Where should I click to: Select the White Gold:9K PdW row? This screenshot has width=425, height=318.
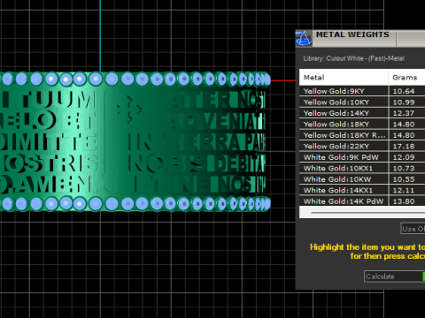tap(362, 157)
